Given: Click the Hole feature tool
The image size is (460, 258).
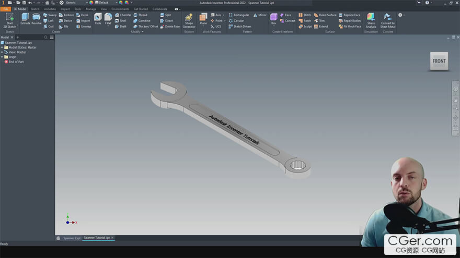Looking at the screenshot, I should [98, 19].
